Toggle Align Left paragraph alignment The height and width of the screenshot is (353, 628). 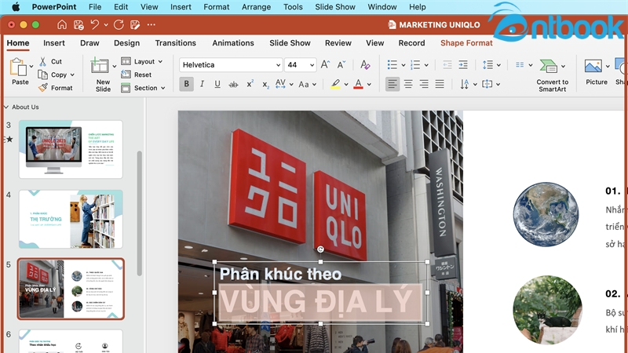pyautogui.click(x=392, y=84)
